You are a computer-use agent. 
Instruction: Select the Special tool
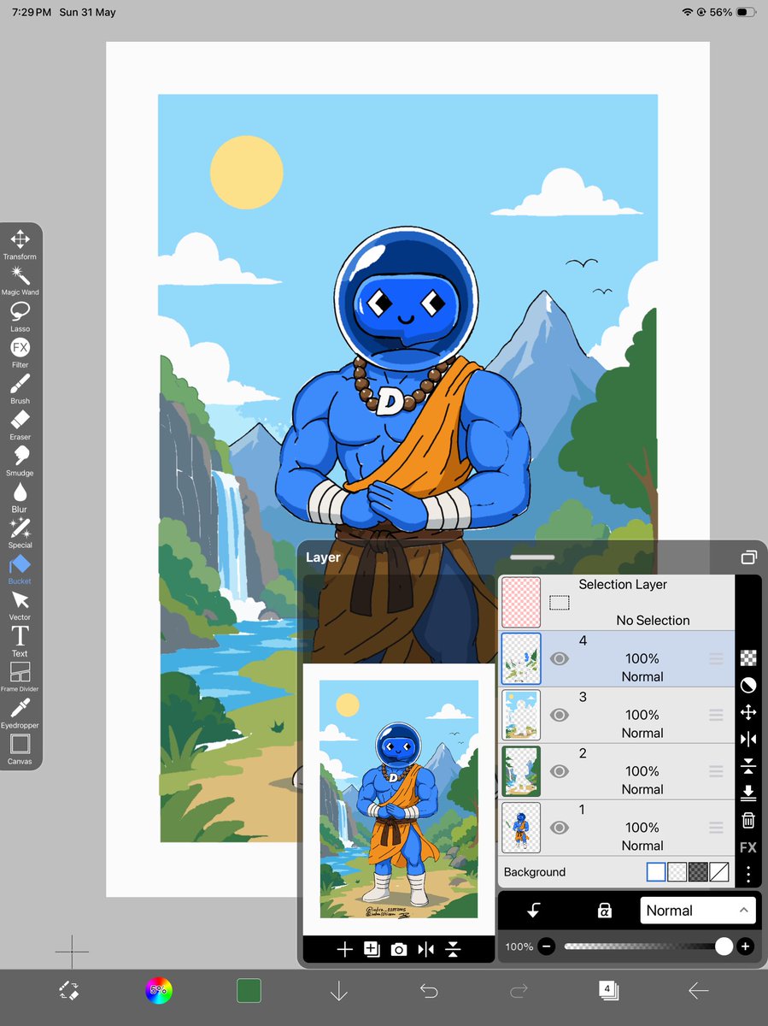pos(20,533)
